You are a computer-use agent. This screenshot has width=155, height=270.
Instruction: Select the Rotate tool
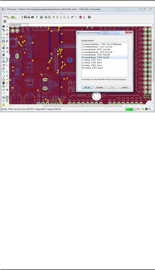[x=7, y=38]
